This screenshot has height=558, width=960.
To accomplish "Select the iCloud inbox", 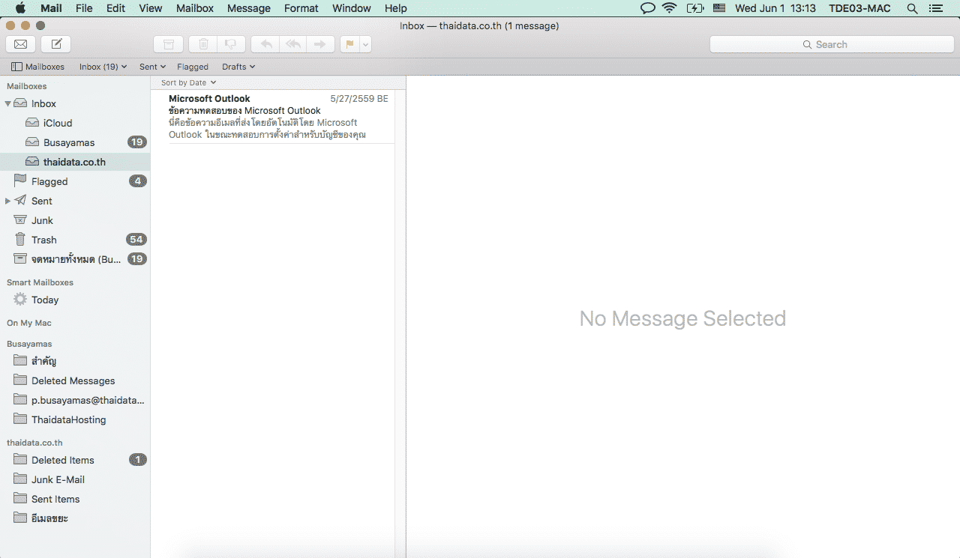I will tap(75, 123).
